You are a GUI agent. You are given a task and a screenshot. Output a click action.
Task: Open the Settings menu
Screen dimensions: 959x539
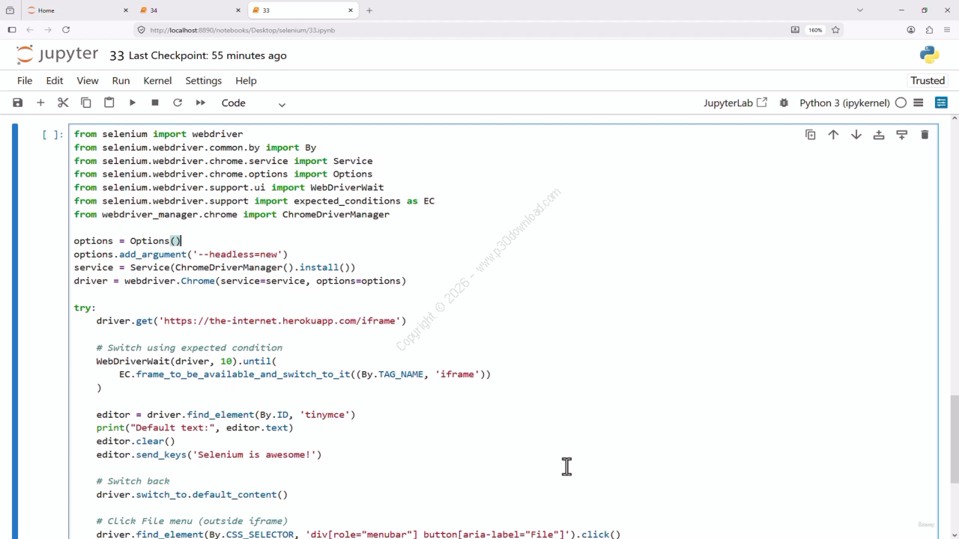point(204,80)
